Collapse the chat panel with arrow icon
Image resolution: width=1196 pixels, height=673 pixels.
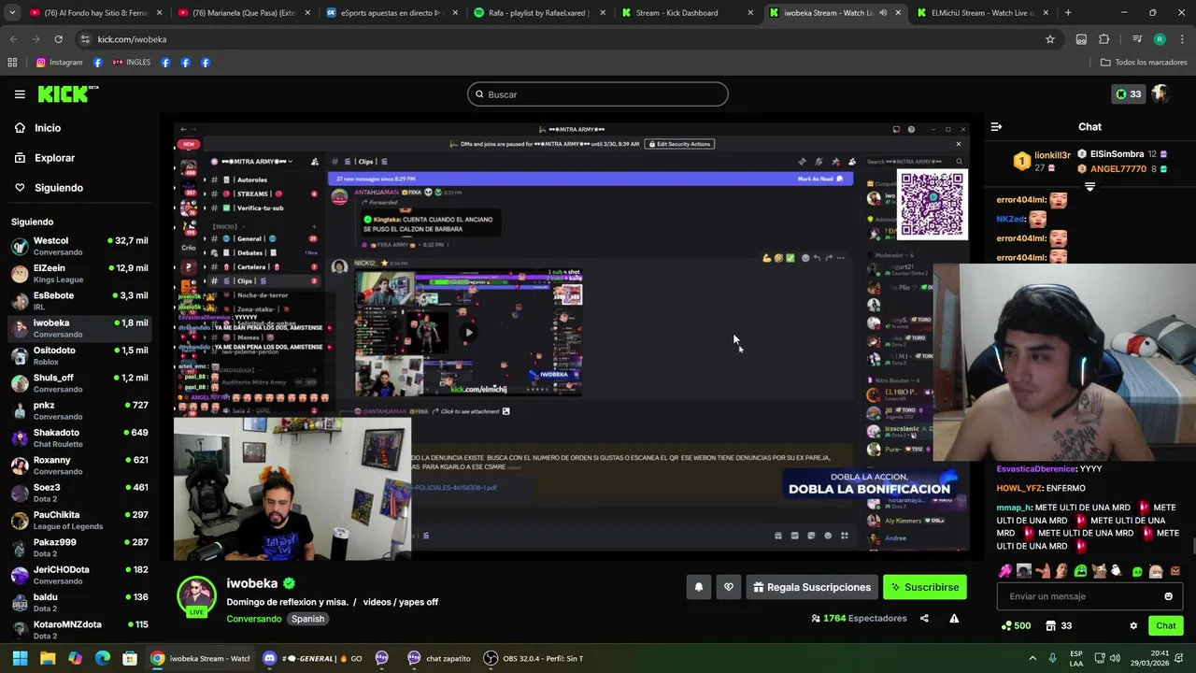(996, 126)
